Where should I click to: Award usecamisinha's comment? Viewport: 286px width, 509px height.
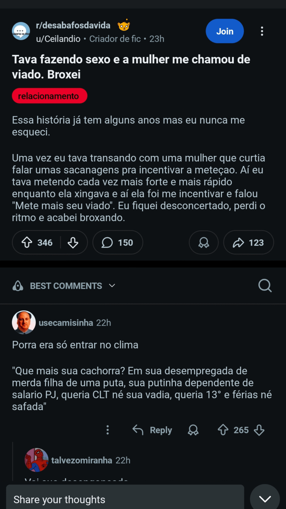point(193,430)
